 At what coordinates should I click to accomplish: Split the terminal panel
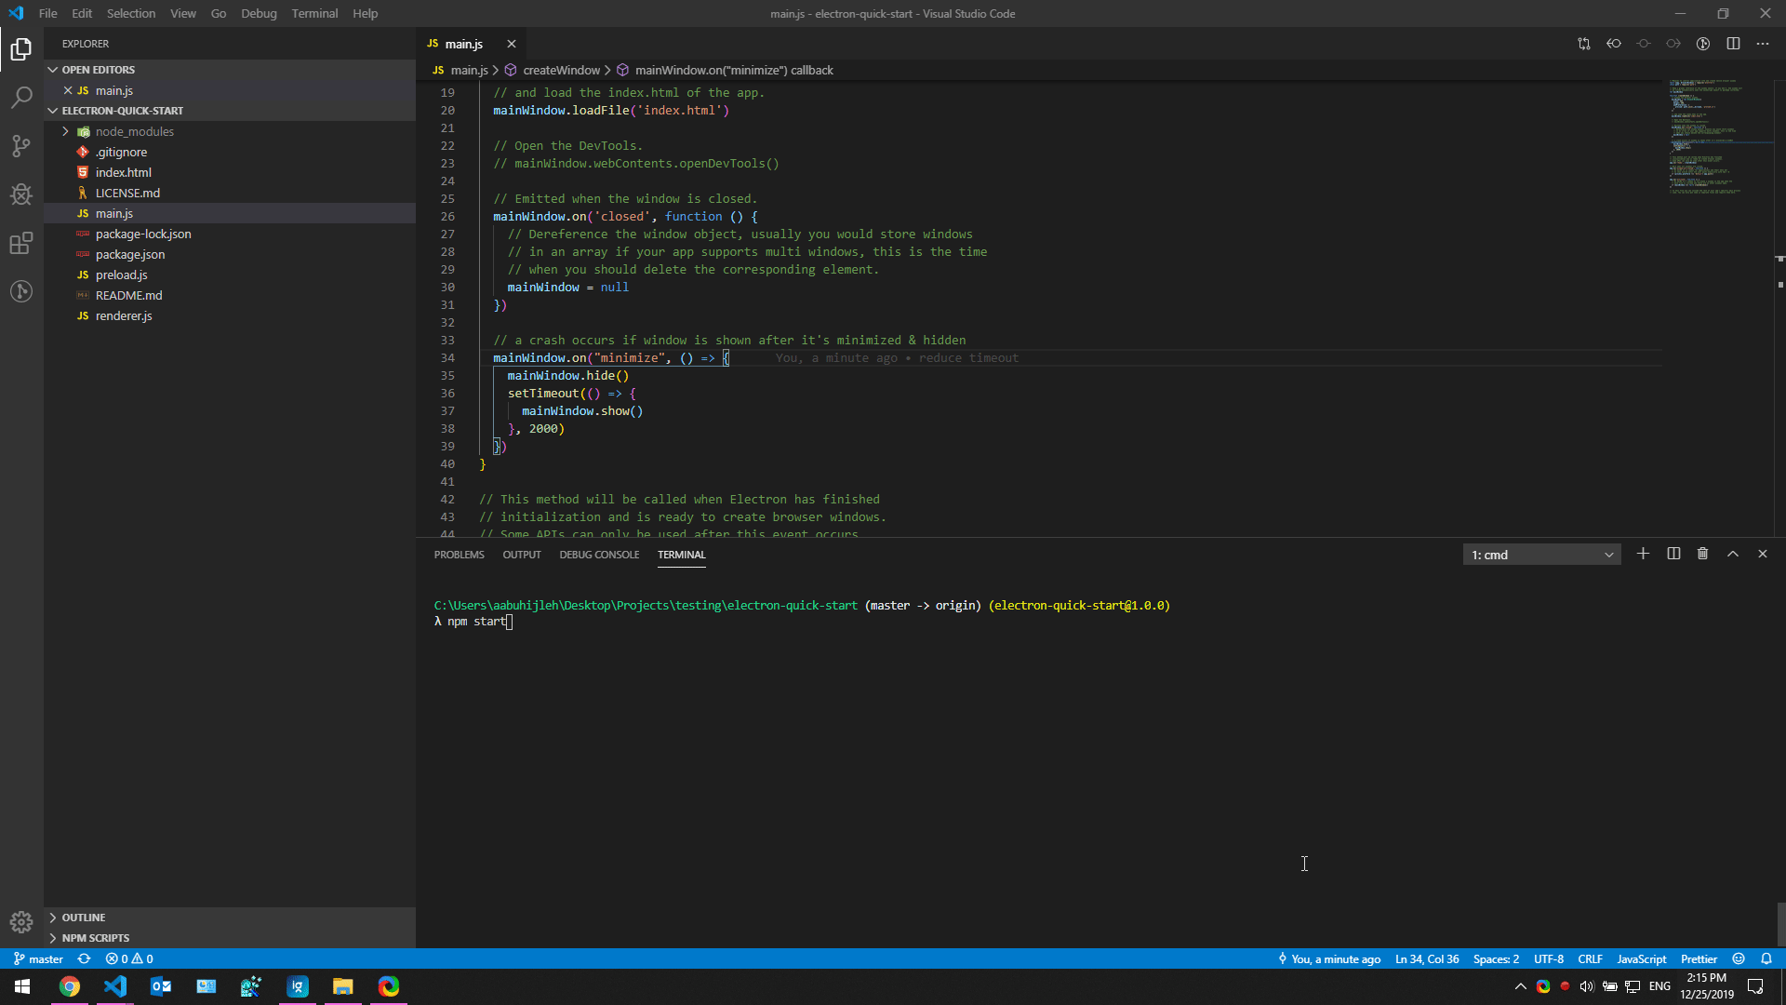tap(1673, 554)
